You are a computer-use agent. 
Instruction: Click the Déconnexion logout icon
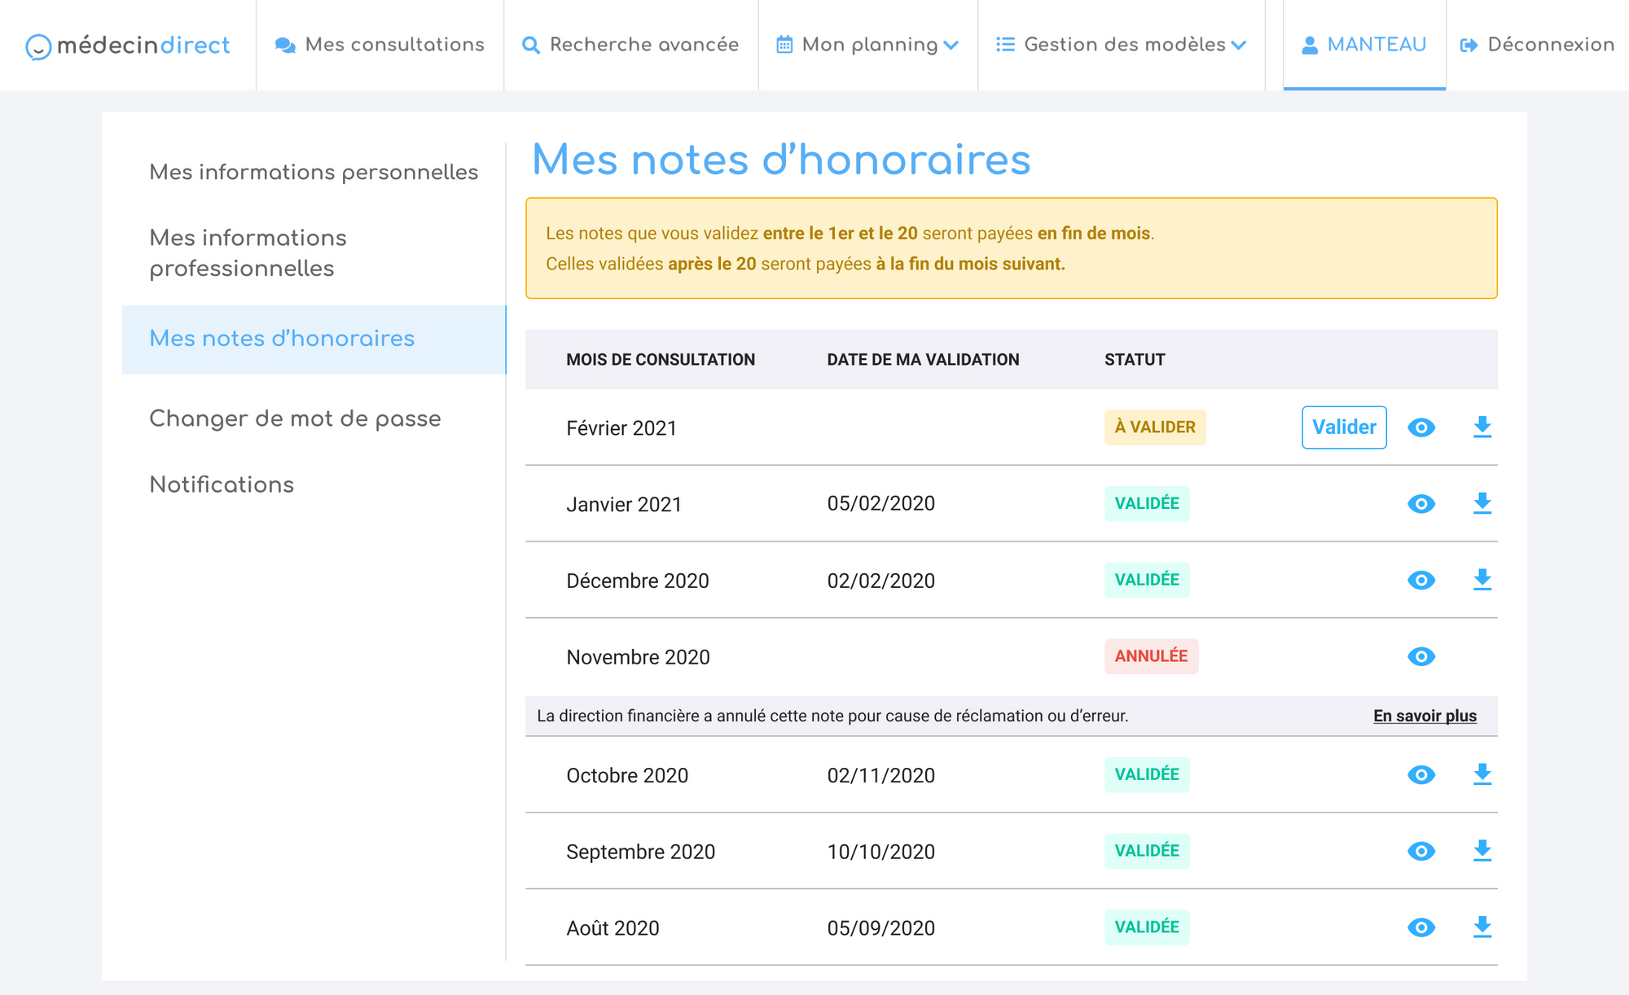[1469, 46]
